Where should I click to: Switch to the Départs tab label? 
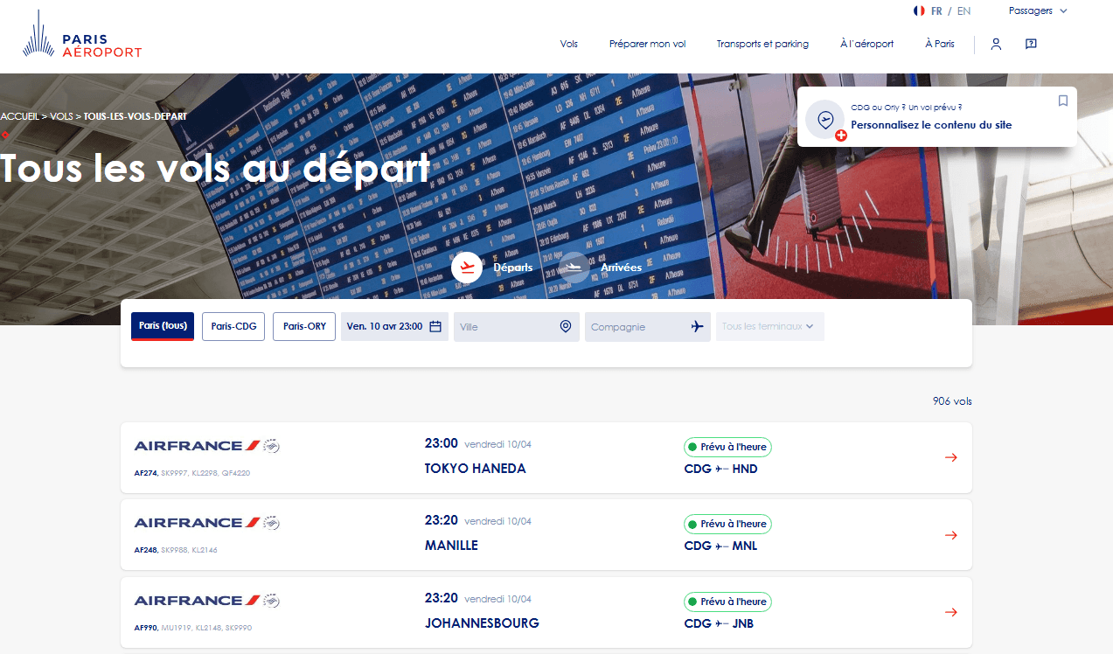click(x=512, y=268)
